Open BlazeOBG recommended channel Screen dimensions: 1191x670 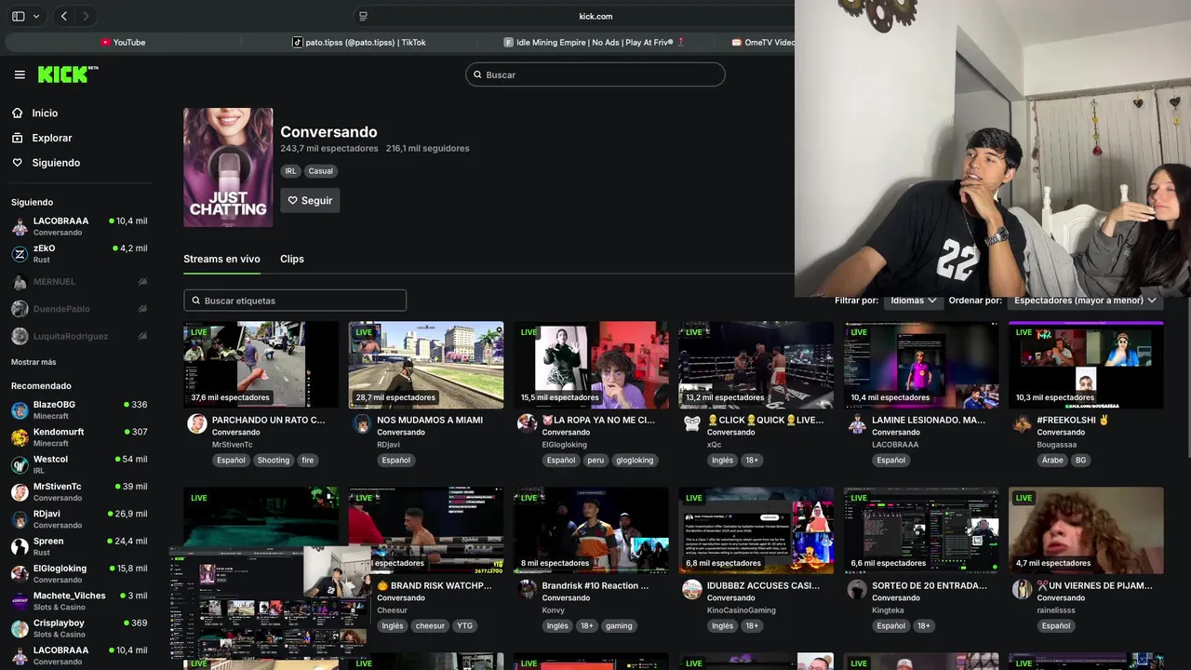click(x=79, y=410)
